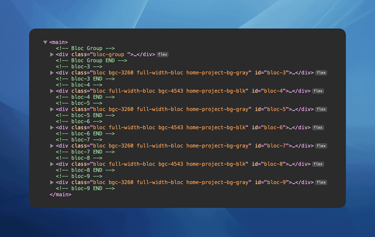Screen dimensions: 375x237
Task: Click class attribute value of bloc-6 div
Action: tap(170, 127)
